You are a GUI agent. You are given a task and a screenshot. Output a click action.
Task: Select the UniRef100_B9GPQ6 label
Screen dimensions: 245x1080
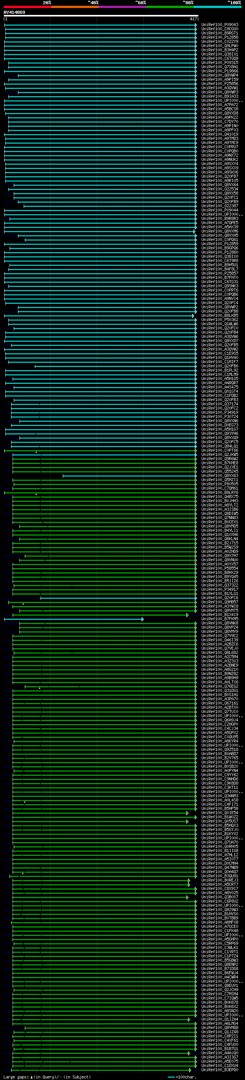pyautogui.click(x=220, y=248)
